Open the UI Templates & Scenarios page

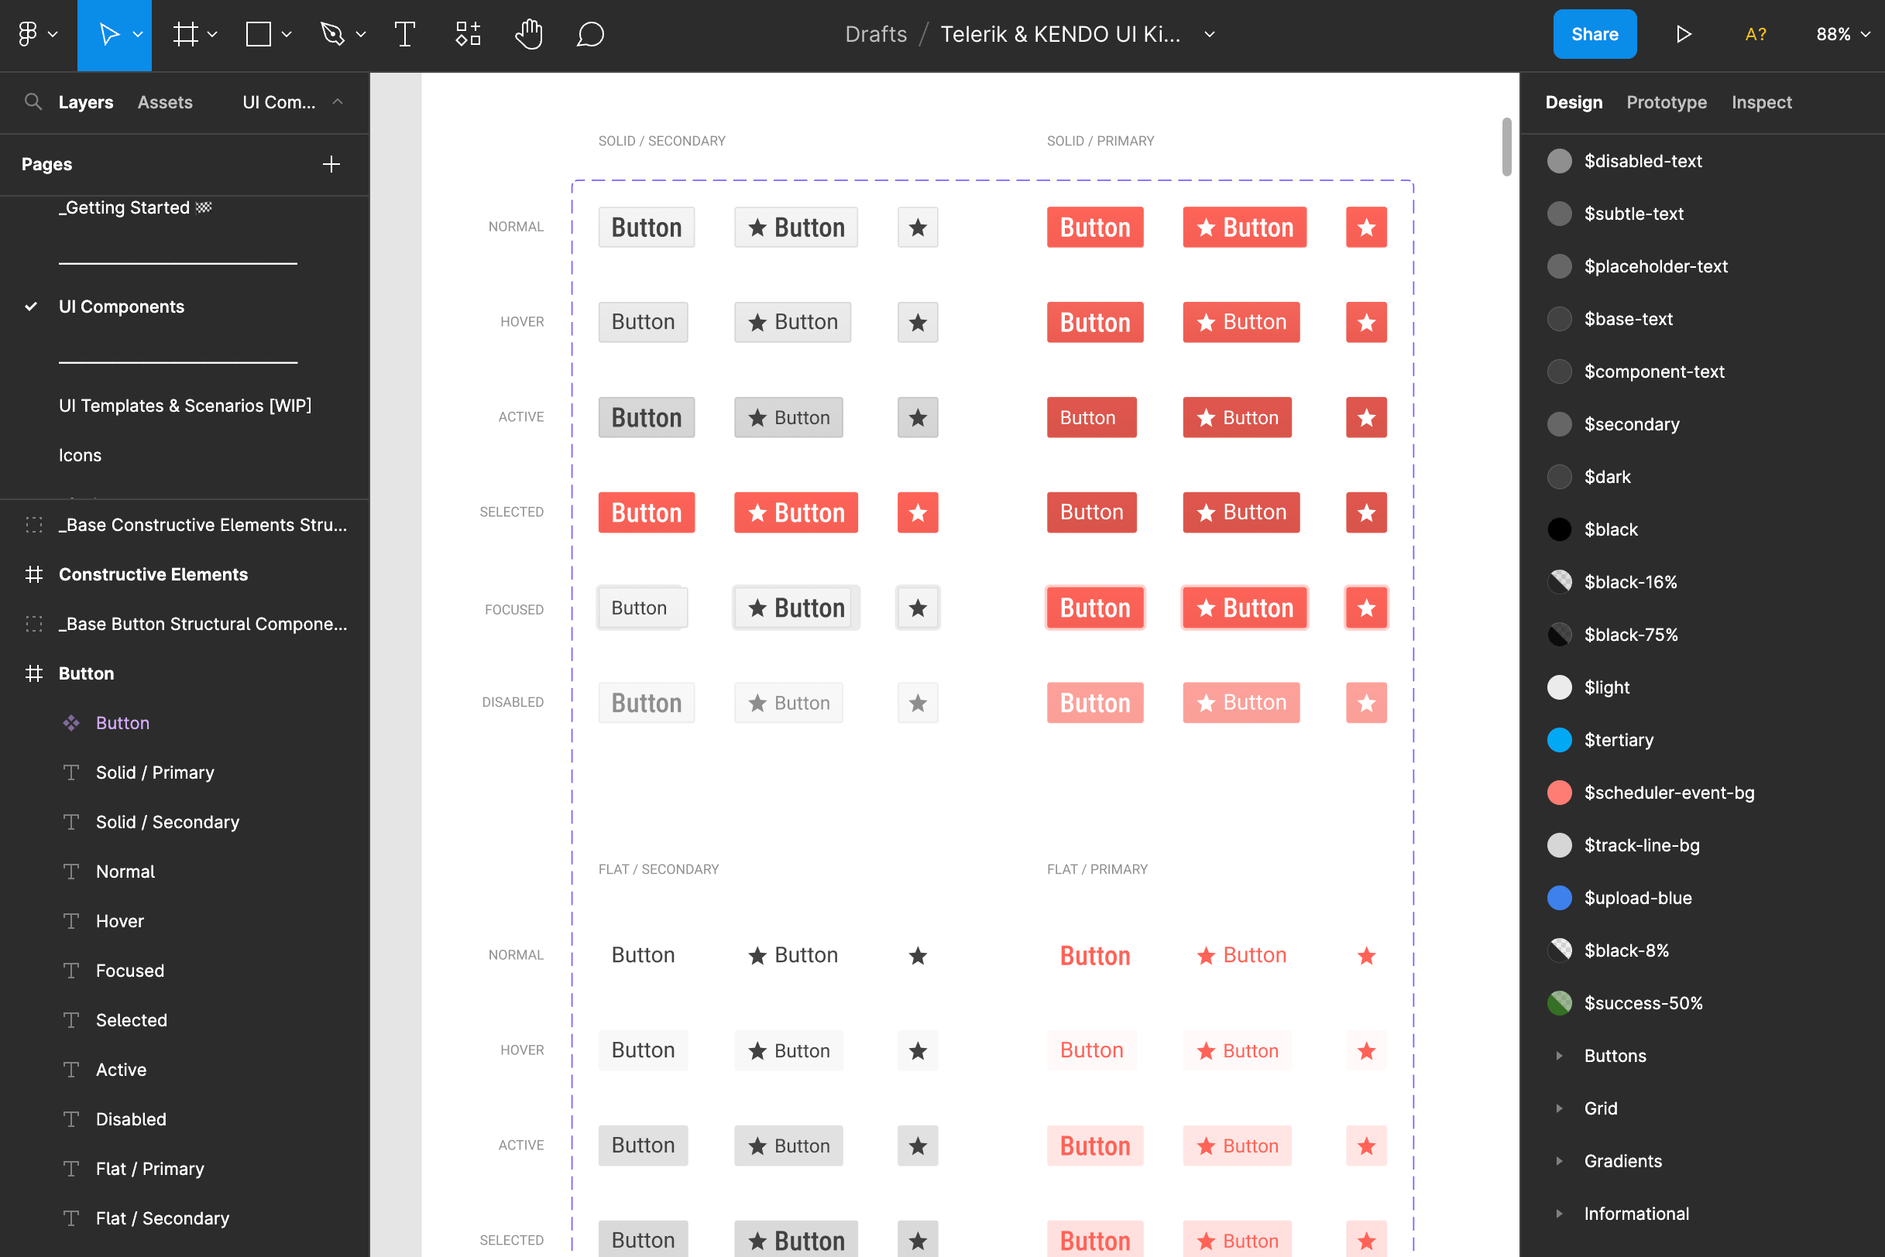click(185, 406)
